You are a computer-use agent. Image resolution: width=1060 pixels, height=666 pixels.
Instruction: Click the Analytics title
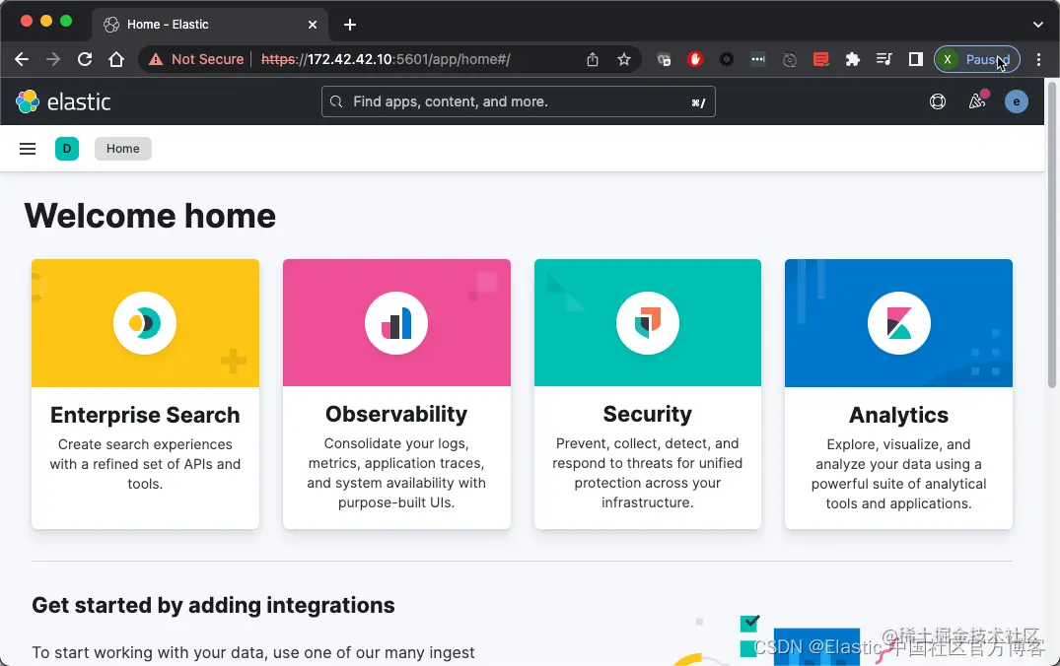tap(899, 415)
